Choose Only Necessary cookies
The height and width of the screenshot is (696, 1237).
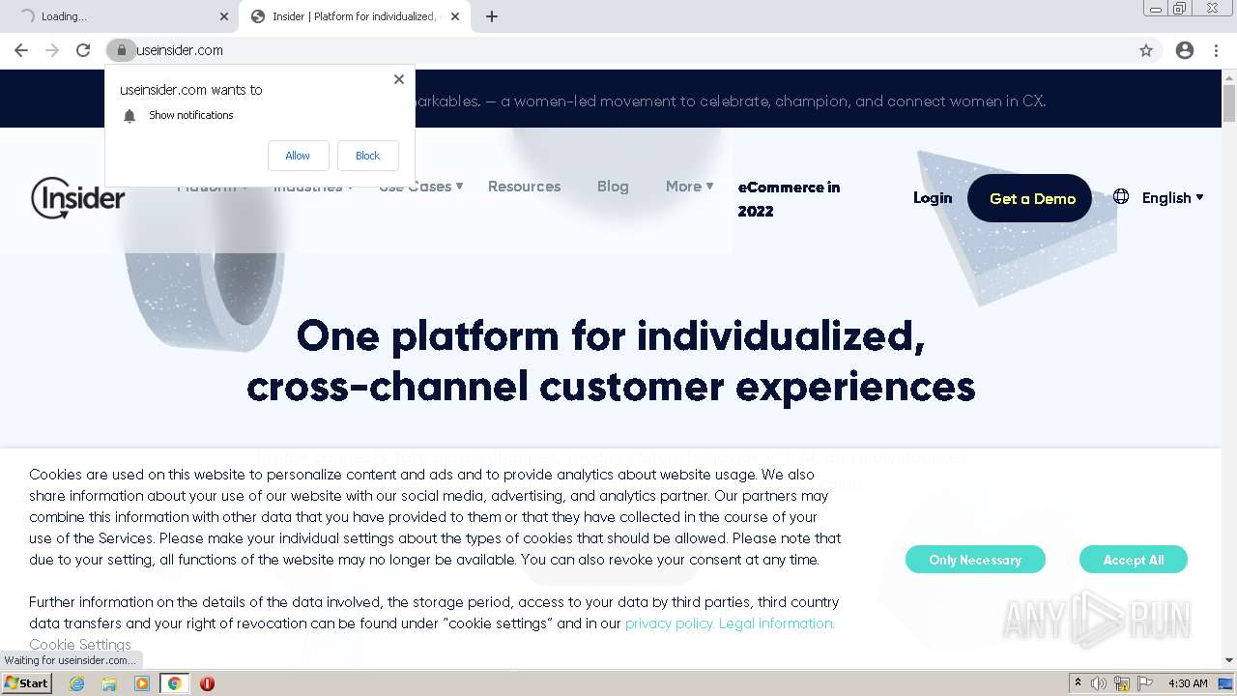pos(975,560)
